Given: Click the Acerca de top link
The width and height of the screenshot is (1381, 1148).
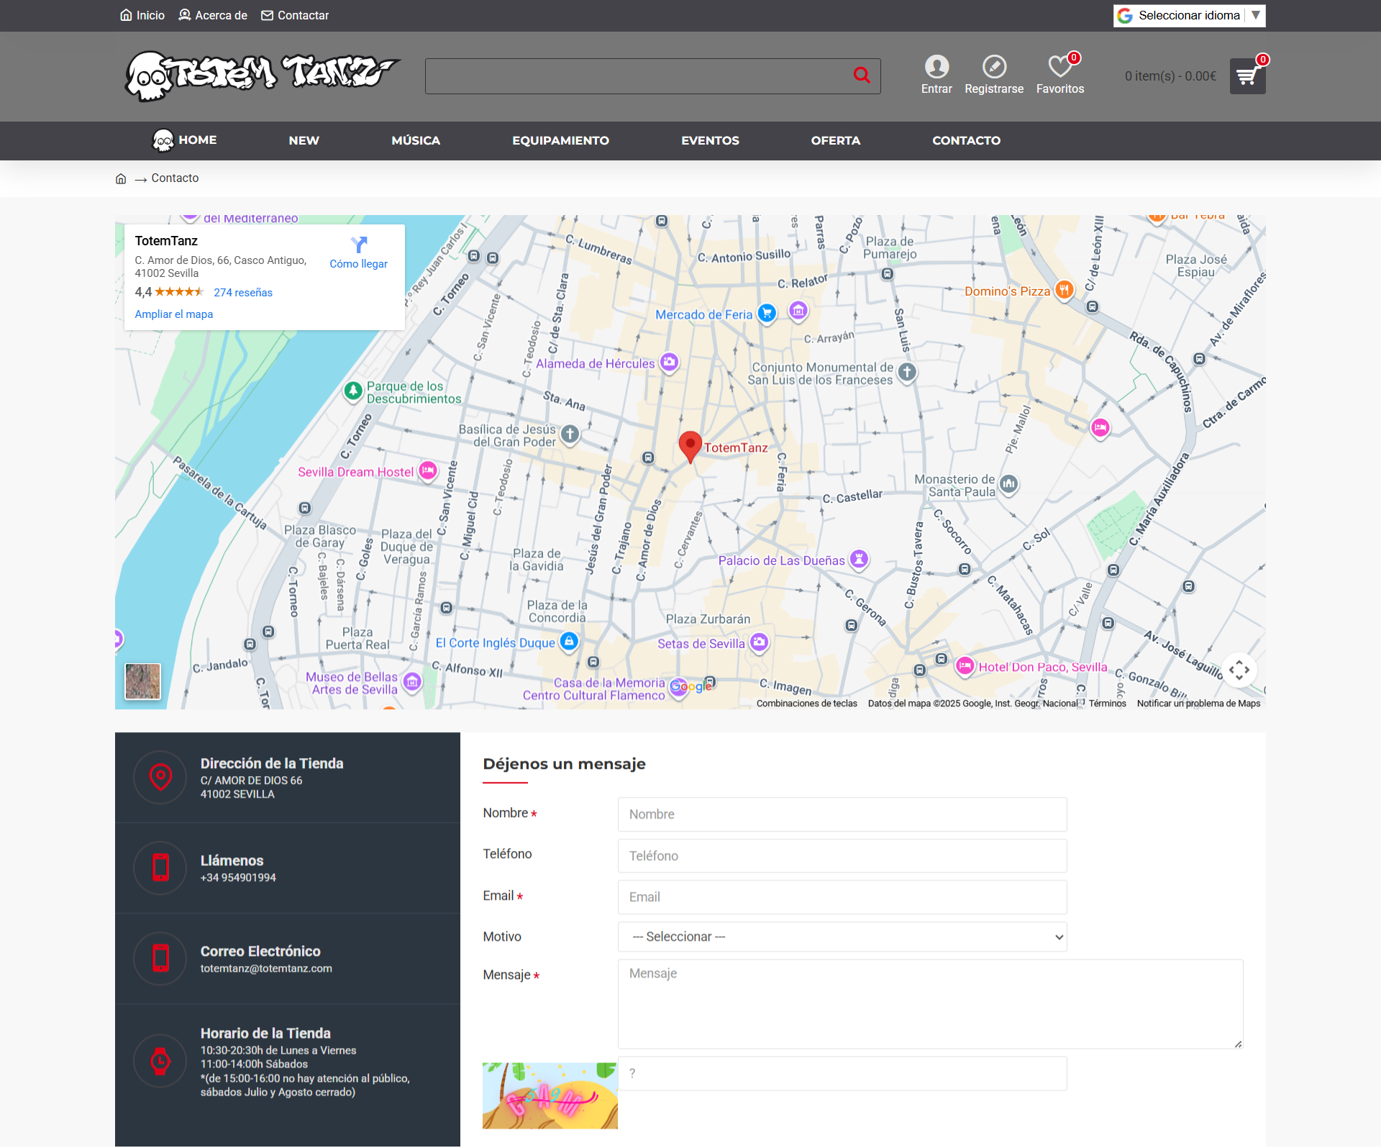Looking at the screenshot, I should [213, 16].
